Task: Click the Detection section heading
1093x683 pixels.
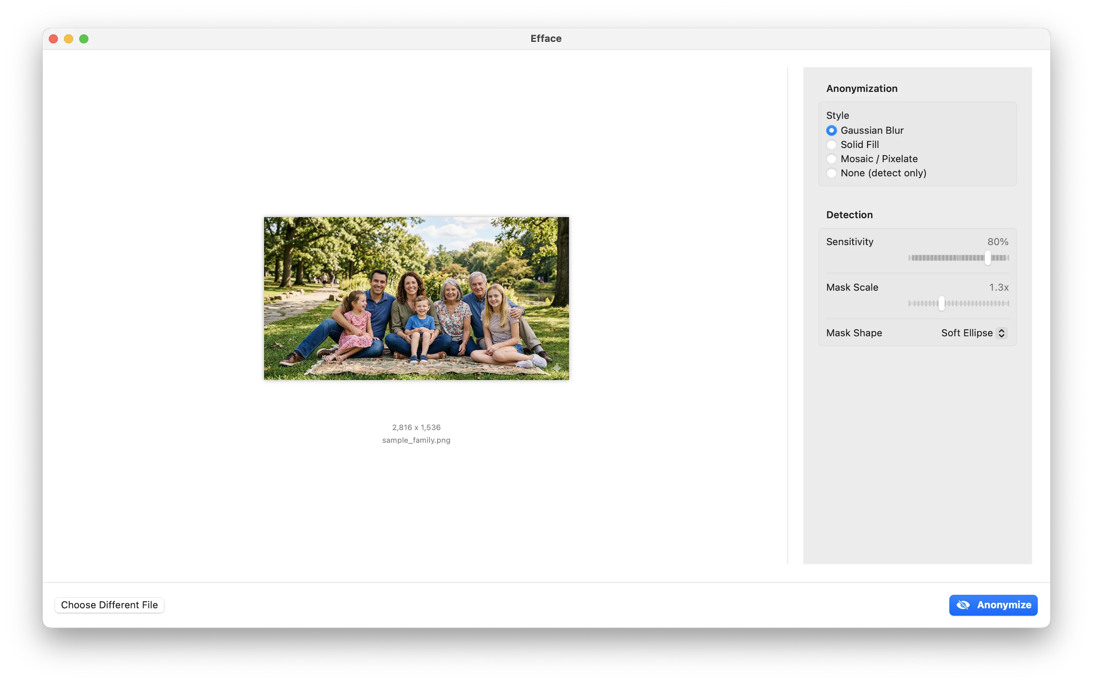Action: pyautogui.click(x=850, y=214)
